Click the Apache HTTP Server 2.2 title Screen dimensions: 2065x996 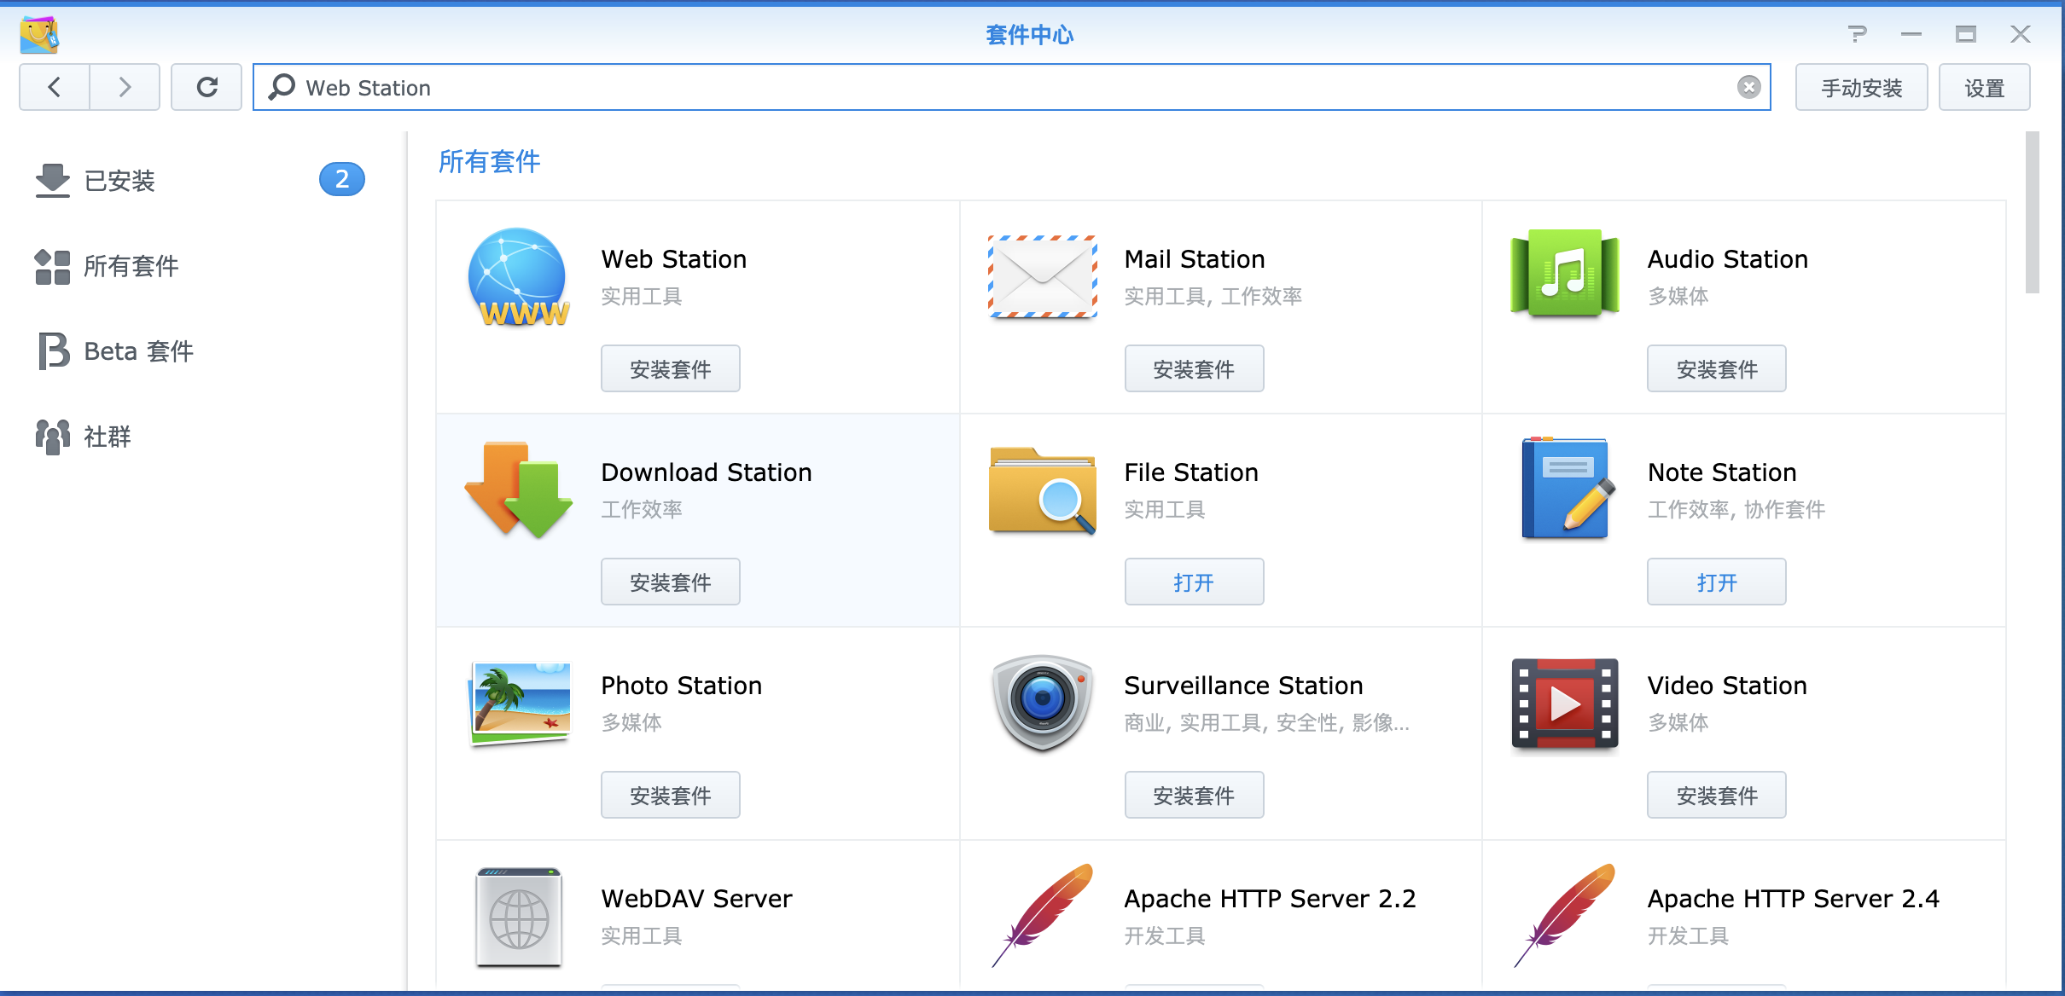click(1270, 898)
